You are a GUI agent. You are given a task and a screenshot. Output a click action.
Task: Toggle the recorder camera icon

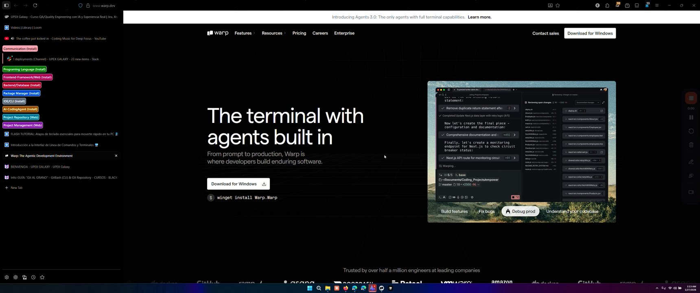pos(691,192)
